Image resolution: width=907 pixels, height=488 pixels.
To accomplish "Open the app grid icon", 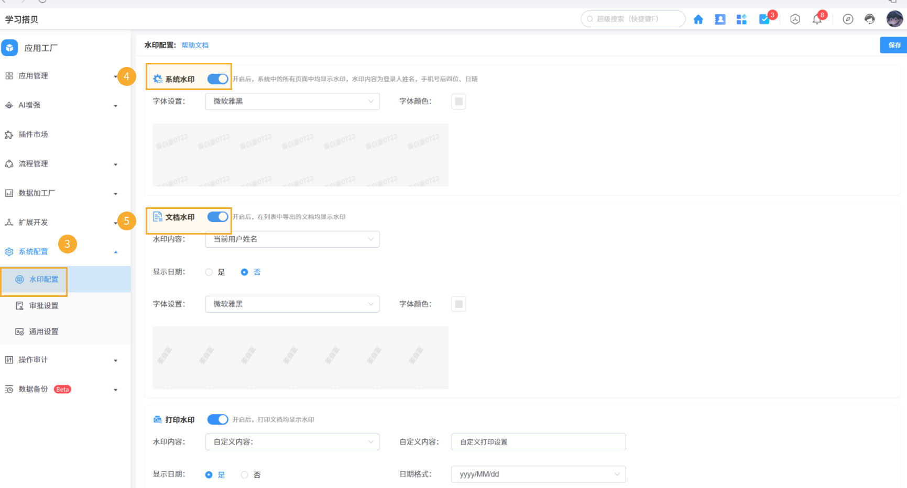I will pyautogui.click(x=741, y=19).
